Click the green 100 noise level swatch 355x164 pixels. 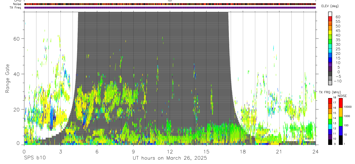click(340, 121)
